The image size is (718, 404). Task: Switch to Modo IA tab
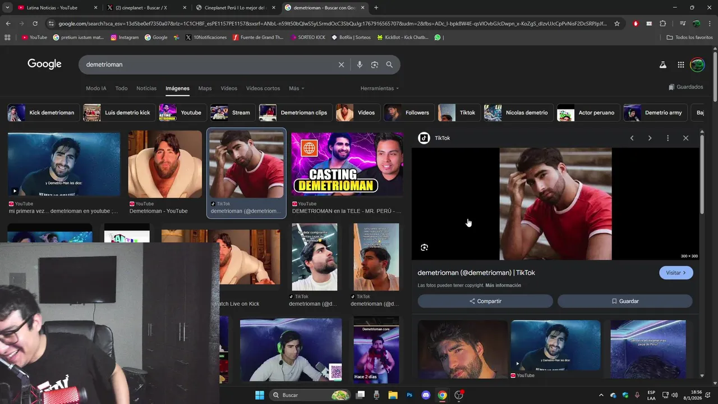(x=96, y=89)
